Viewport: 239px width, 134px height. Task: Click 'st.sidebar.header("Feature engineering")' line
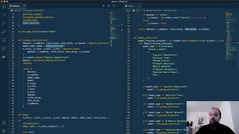pos(46,57)
